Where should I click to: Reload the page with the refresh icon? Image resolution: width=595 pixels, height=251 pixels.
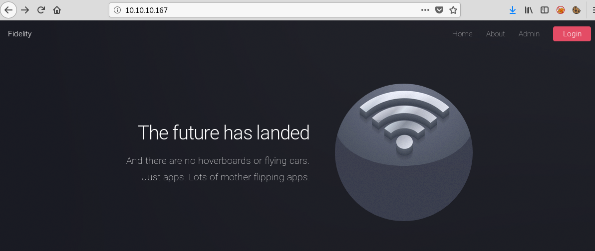pos(41,10)
